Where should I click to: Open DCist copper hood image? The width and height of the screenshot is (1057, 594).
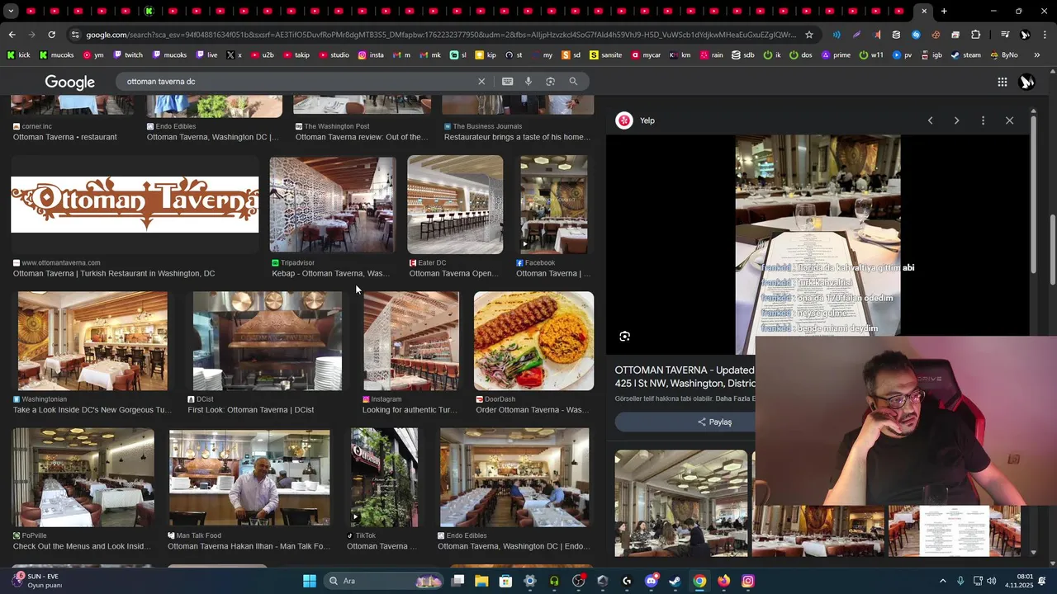(x=267, y=341)
